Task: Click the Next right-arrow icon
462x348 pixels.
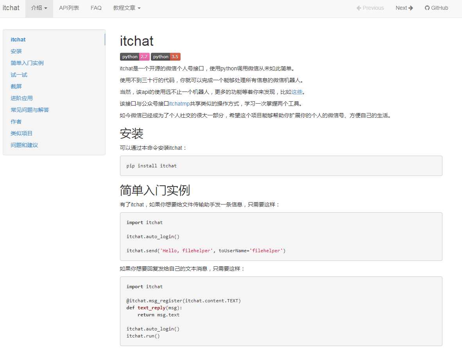Action: tap(411, 8)
